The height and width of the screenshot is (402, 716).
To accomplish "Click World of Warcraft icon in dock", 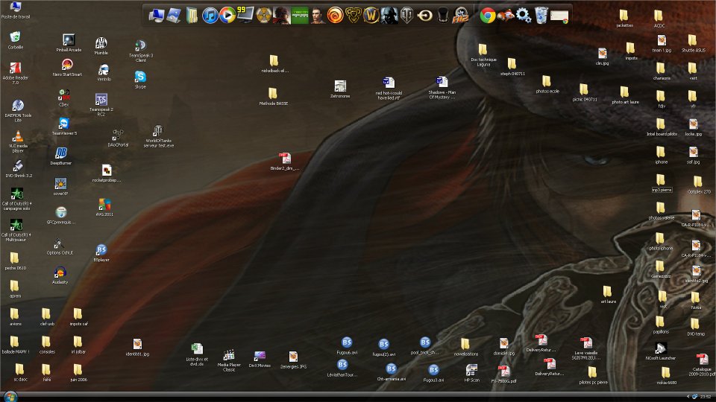I will pyautogui.click(x=371, y=16).
